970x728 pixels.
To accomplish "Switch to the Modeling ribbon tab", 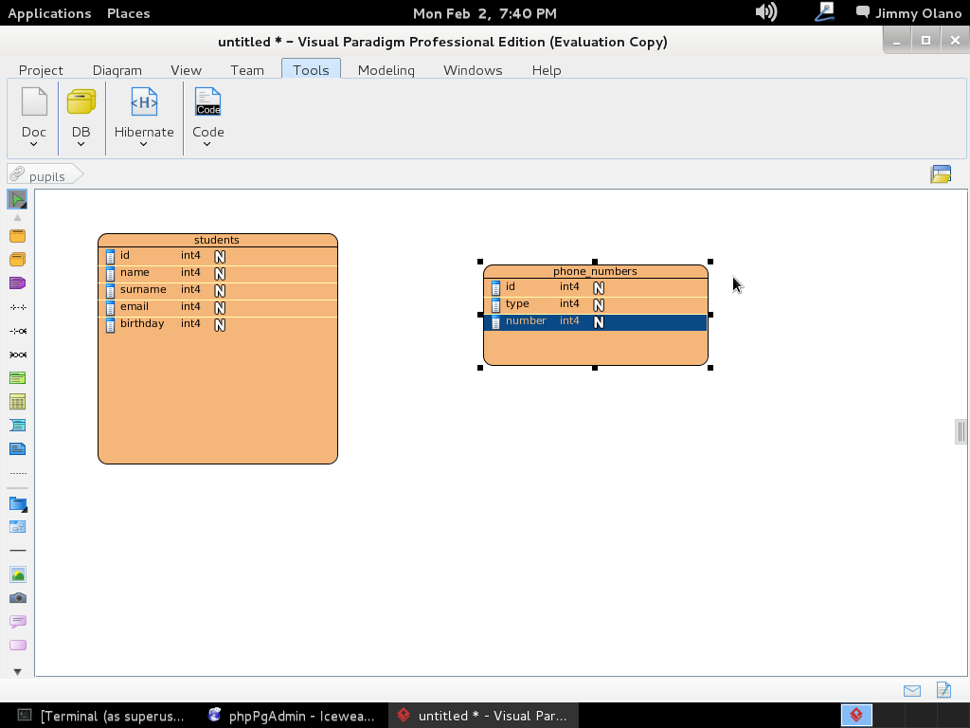I will point(386,70).
